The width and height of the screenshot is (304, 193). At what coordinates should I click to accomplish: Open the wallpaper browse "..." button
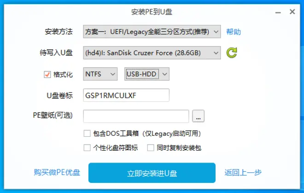tap(198, 116)
